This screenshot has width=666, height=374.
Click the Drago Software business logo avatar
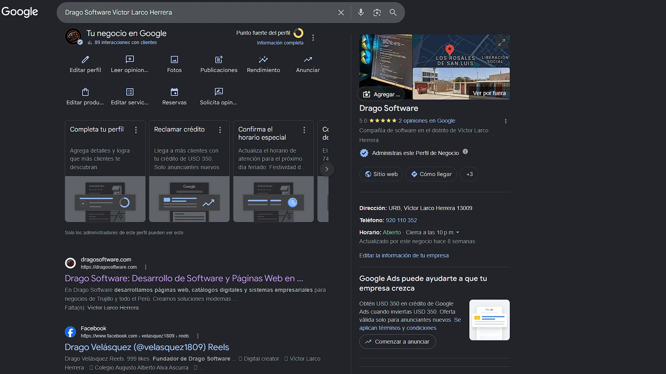(x=73, y=36)
